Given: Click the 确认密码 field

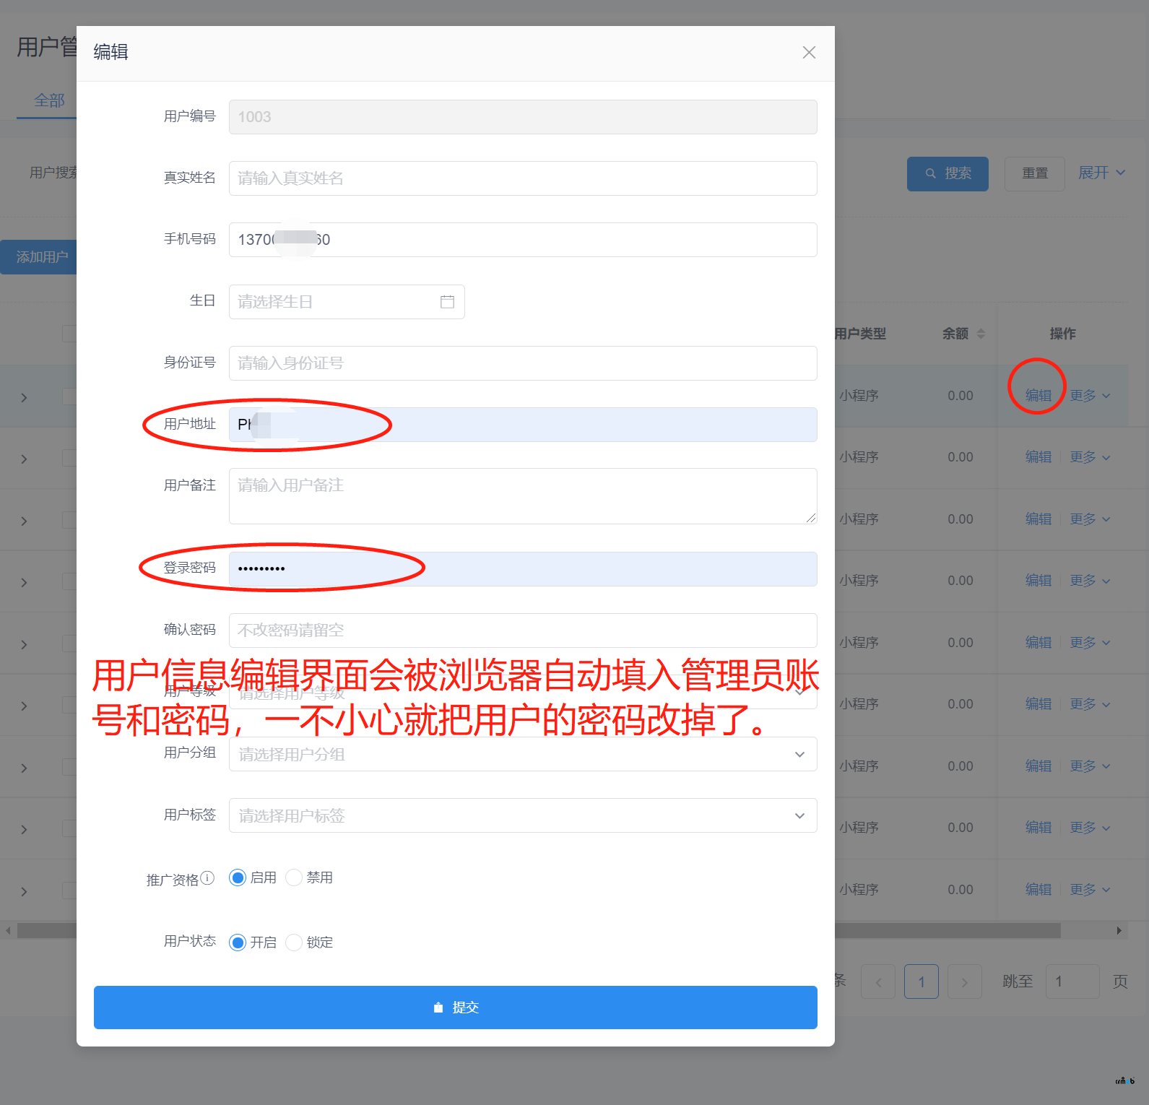Looking at the screenshot, I should pos(523,630).
